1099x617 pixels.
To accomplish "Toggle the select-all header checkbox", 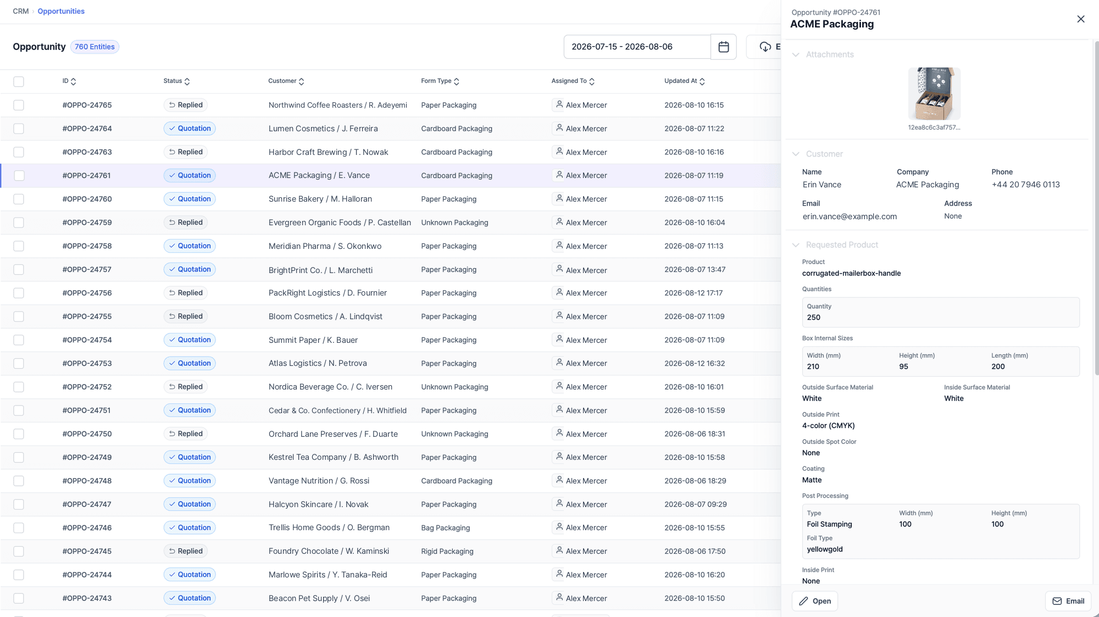I will tap(19, 81).
